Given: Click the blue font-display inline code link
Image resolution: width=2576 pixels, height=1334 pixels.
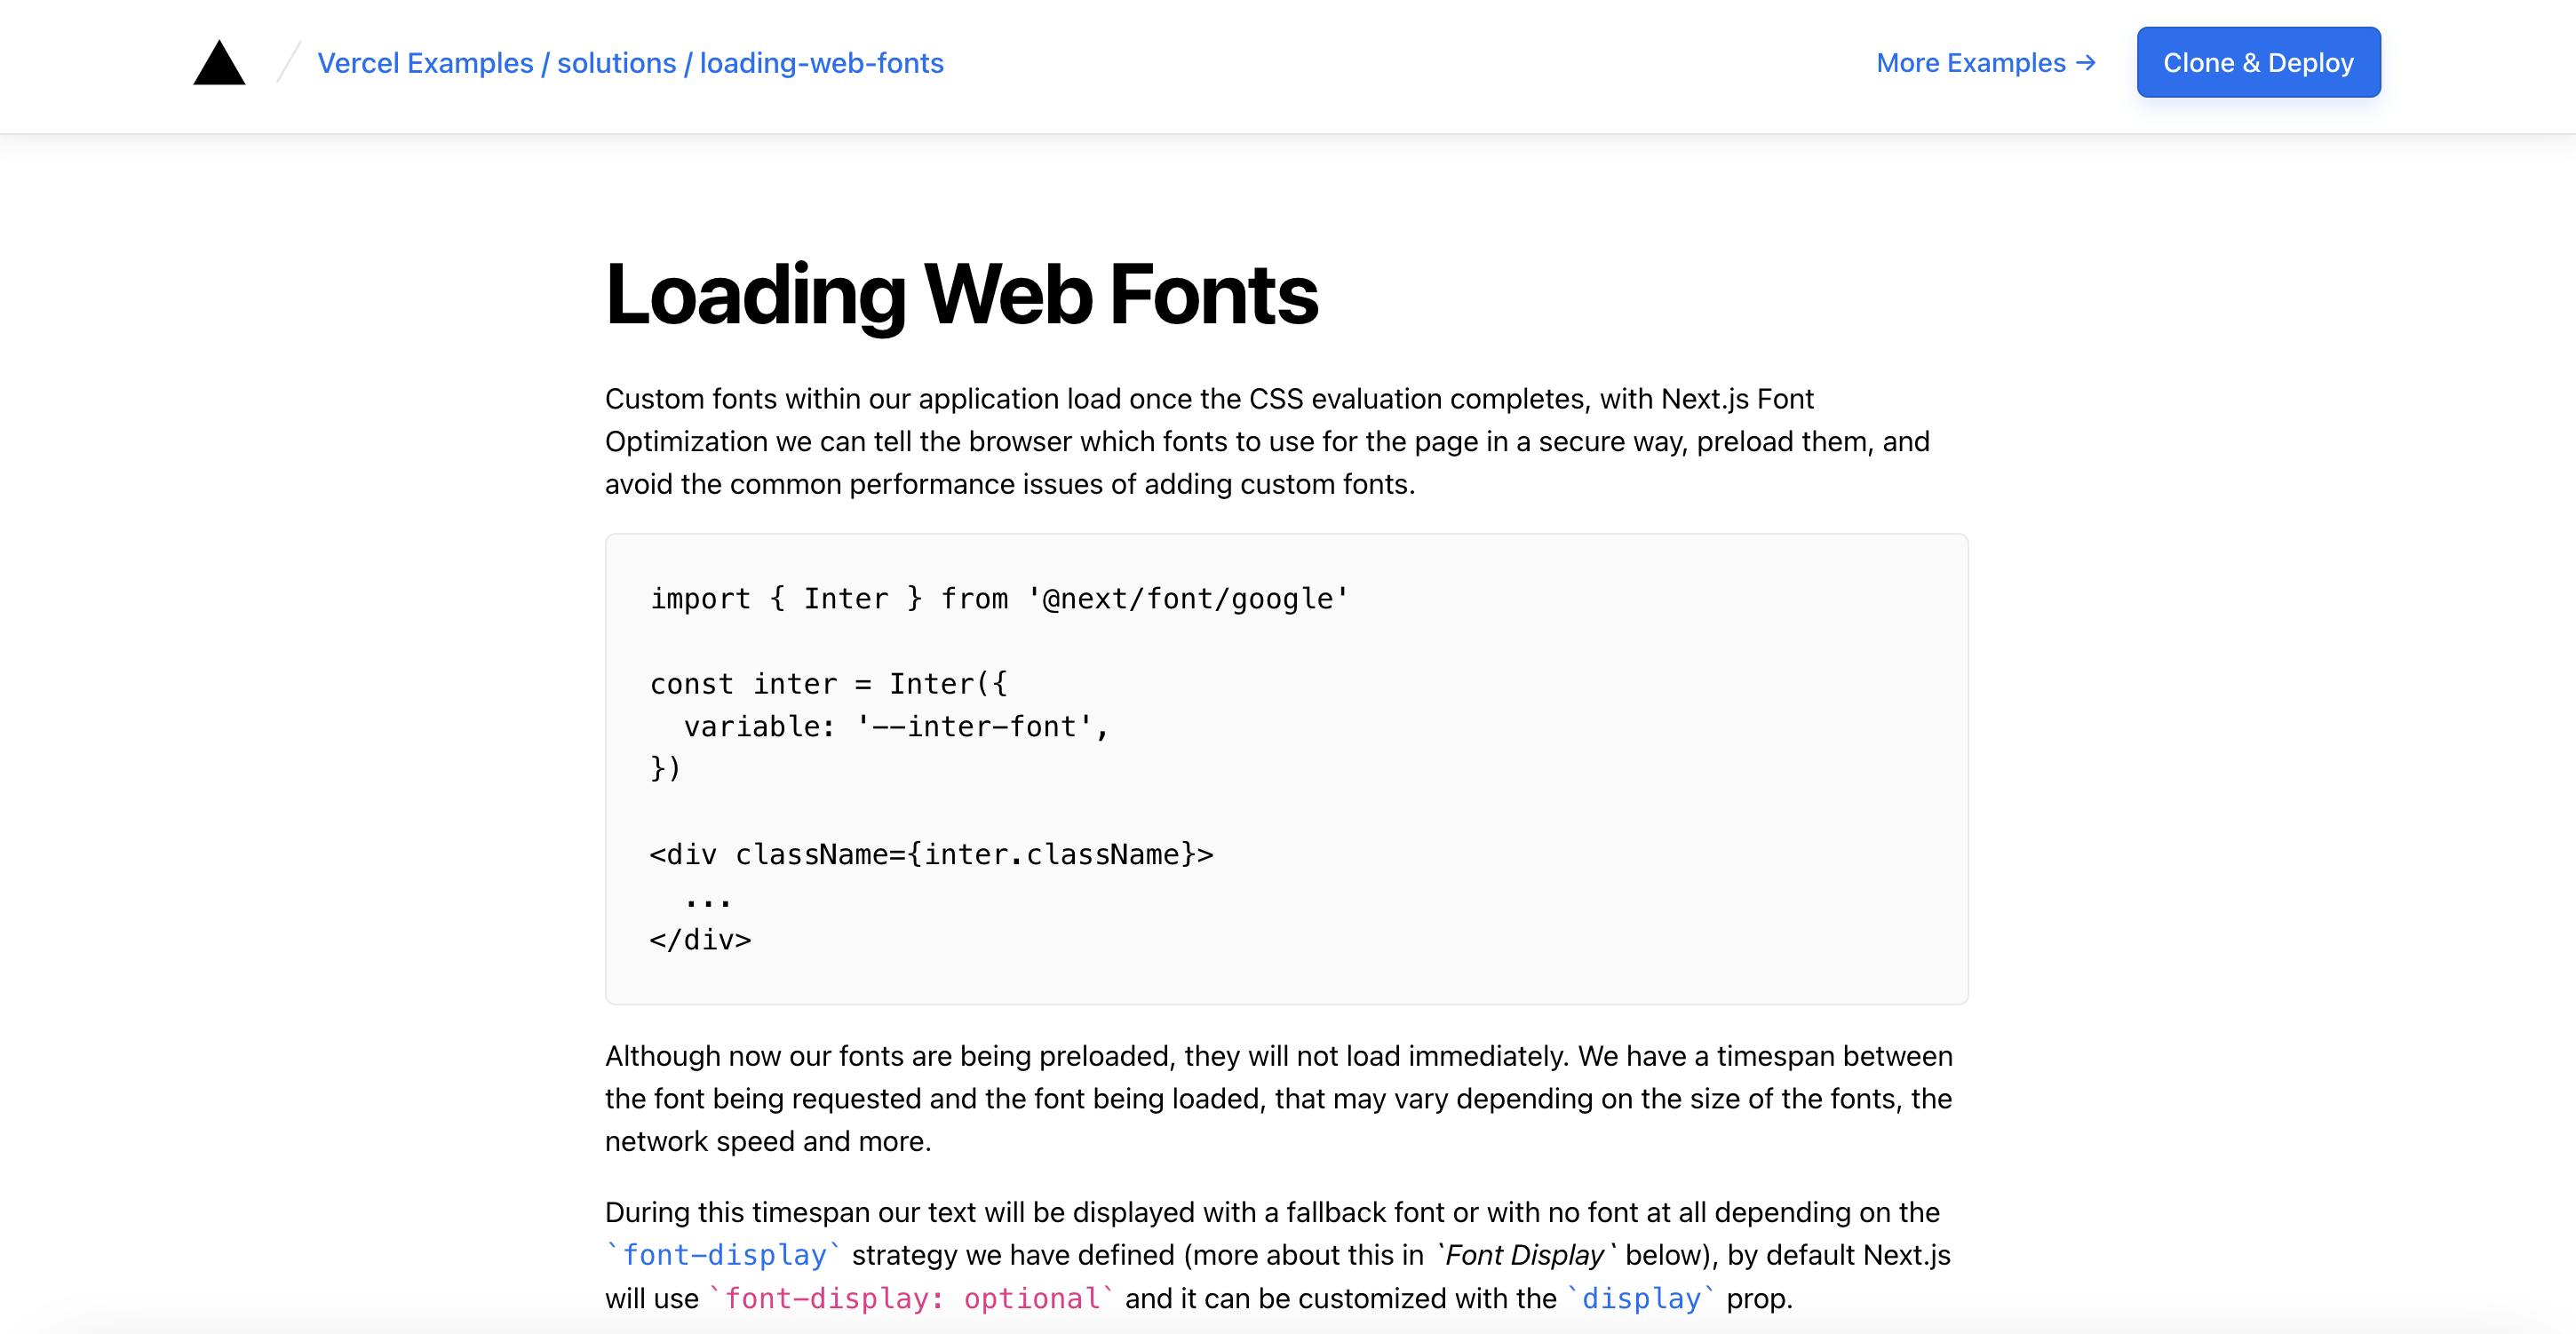Looking at the screenshot, I should [722, 1255].
